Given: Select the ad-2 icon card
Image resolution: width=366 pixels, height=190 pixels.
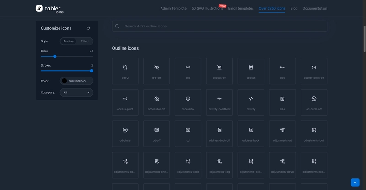Looking at the screenshot, I should pyautogui.click(x=282, y=103).
